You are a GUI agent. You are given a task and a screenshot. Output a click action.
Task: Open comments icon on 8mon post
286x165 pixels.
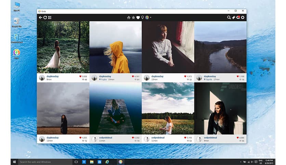[83, 79]
